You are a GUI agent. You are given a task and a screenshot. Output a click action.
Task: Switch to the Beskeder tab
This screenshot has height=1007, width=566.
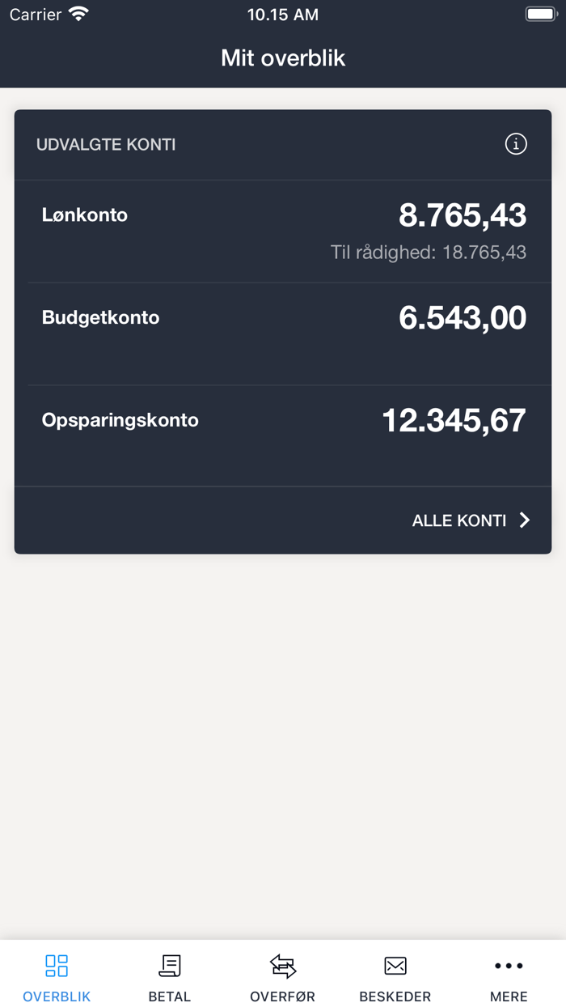coord(395,975)
